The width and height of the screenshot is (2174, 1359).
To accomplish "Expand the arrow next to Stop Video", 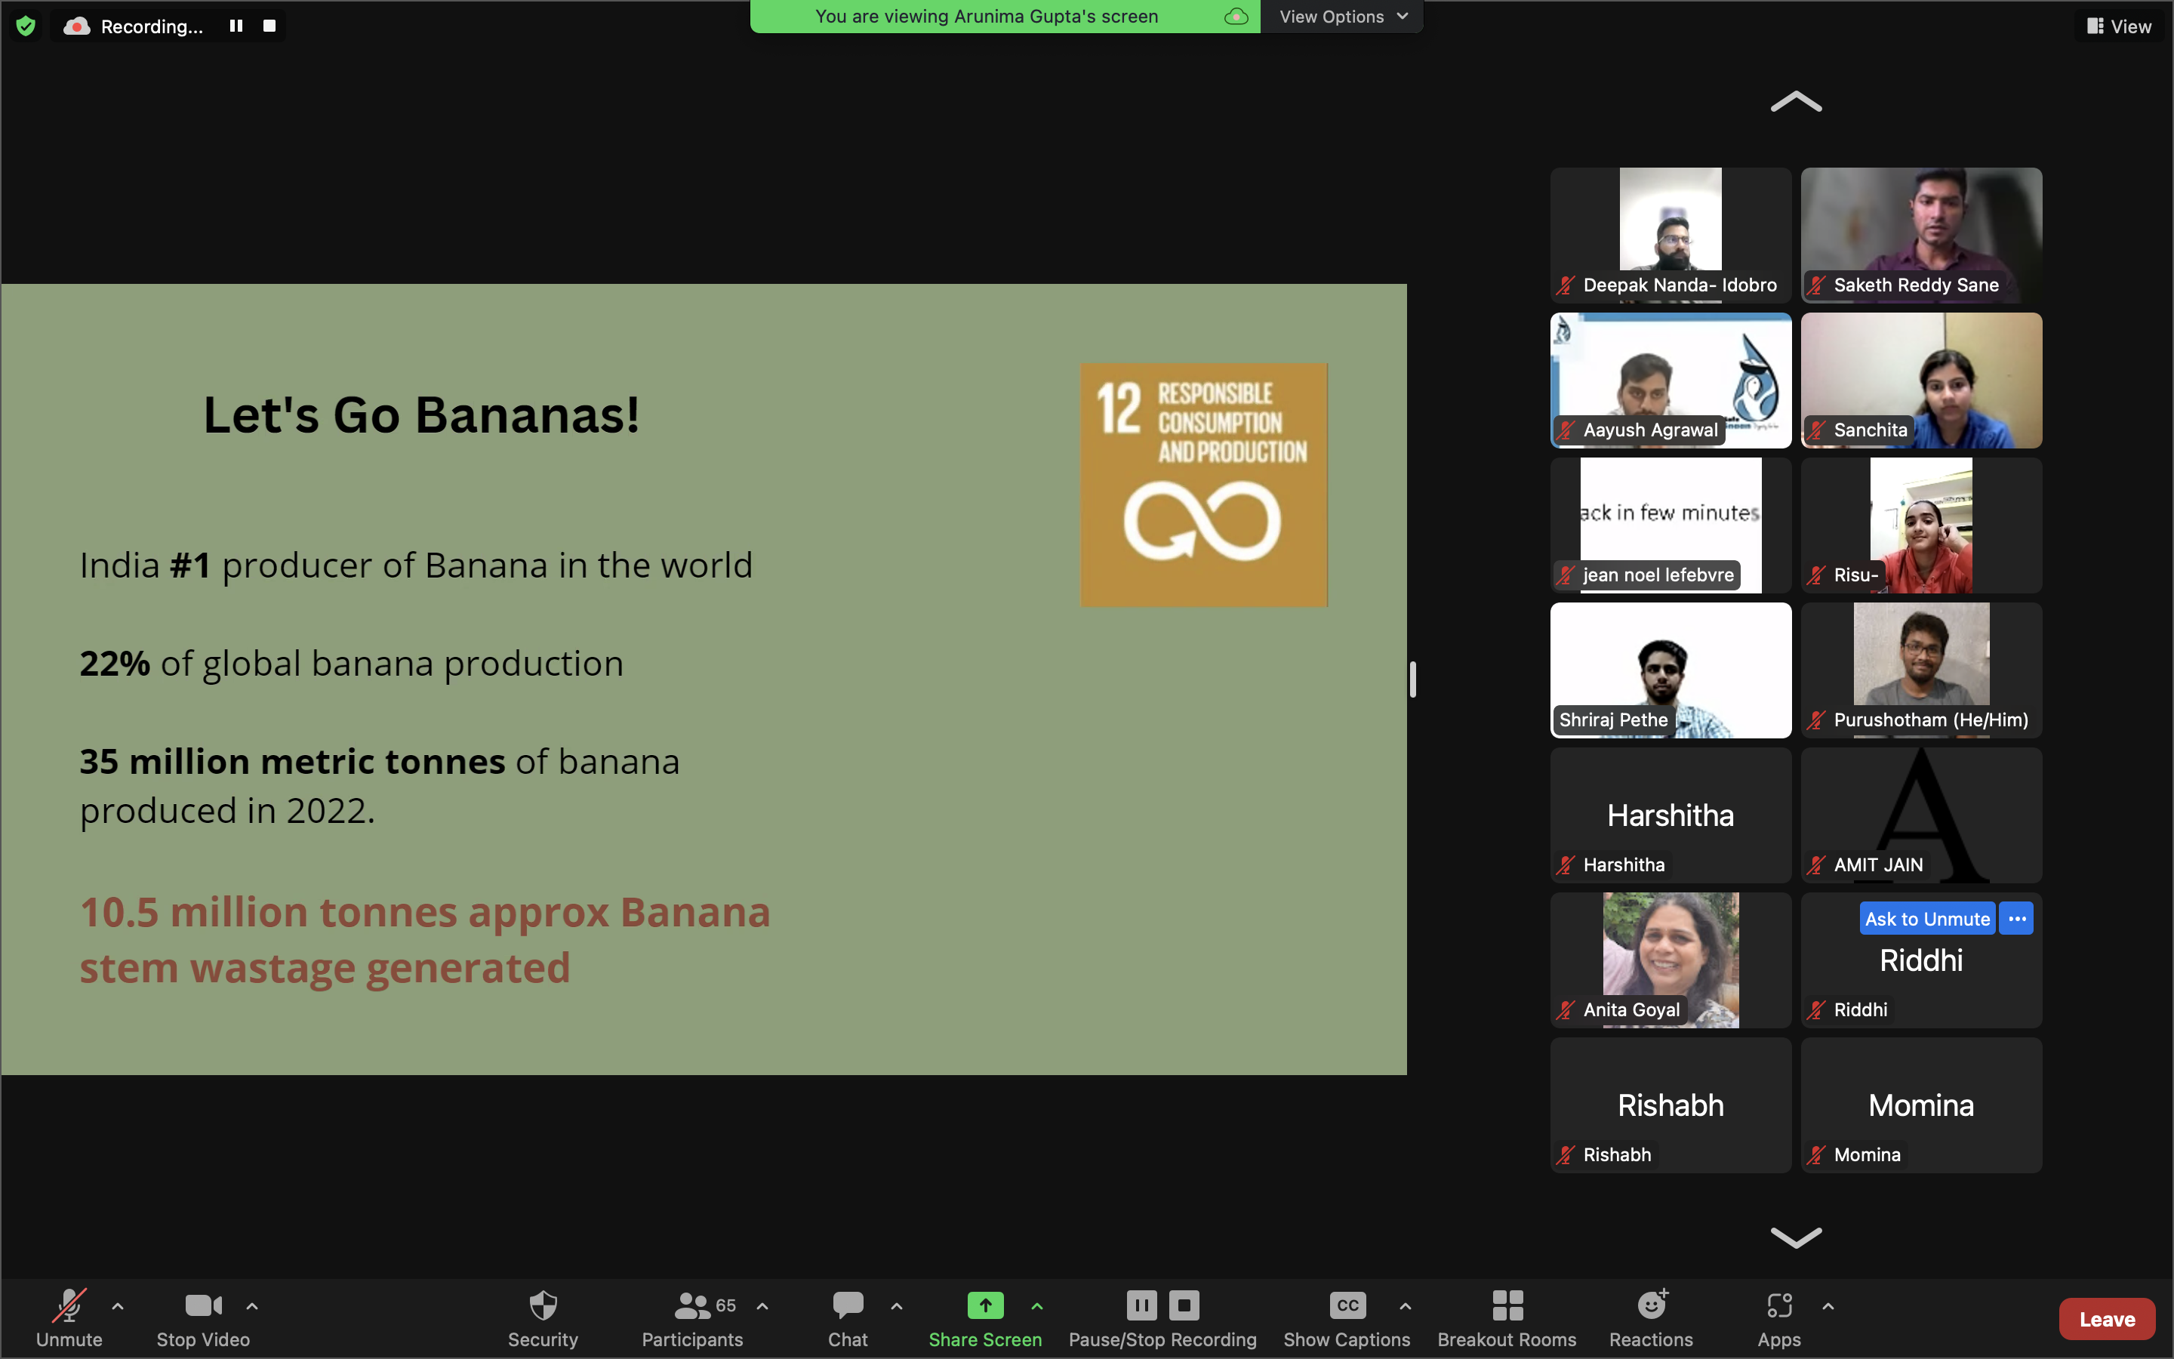I will [x=252, y=1306].
